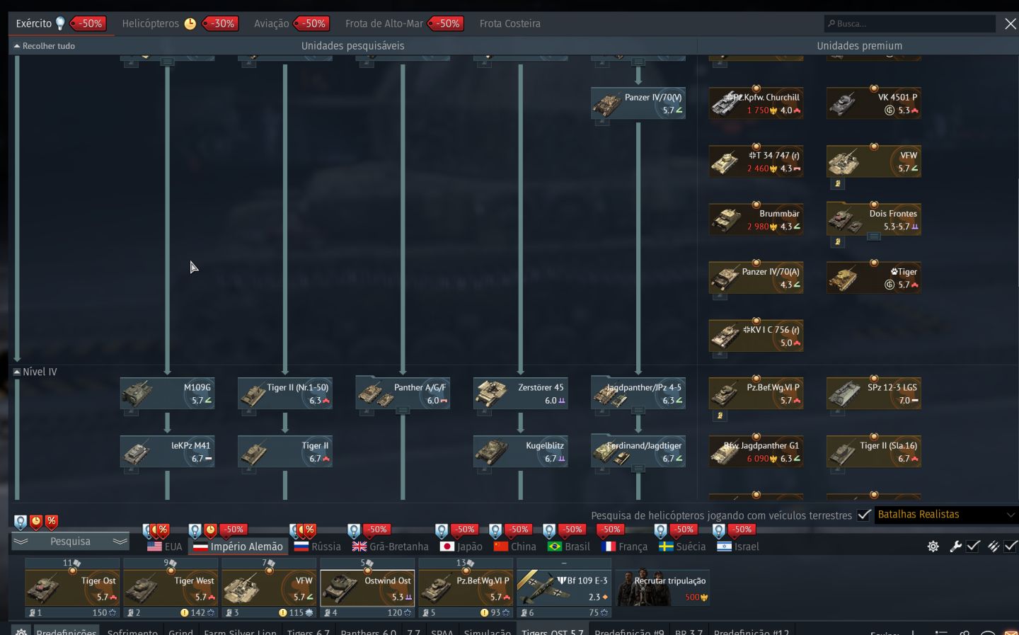Select the Tiger Ost crew slot
Image resolution: width=1019 pixels, height=635 pixels.
tap(71, 588)
